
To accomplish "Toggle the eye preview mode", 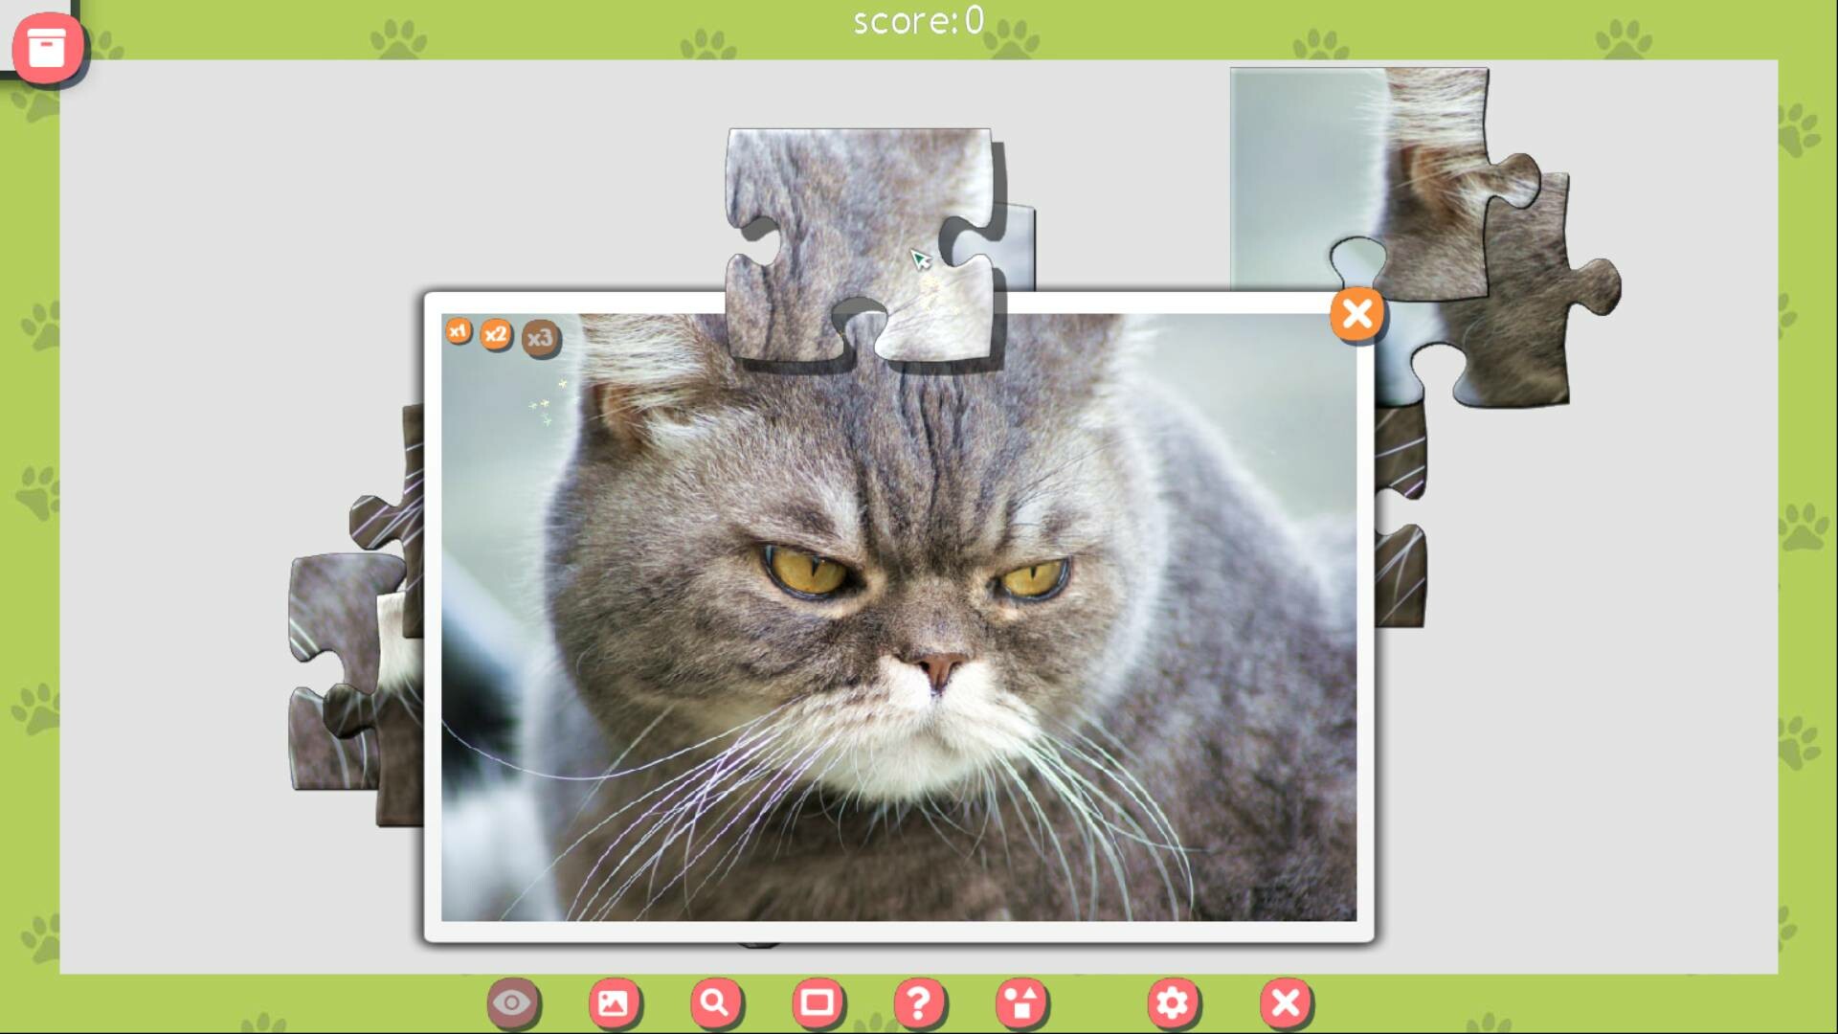I will pyautogui.click(x=513, y=1002).
